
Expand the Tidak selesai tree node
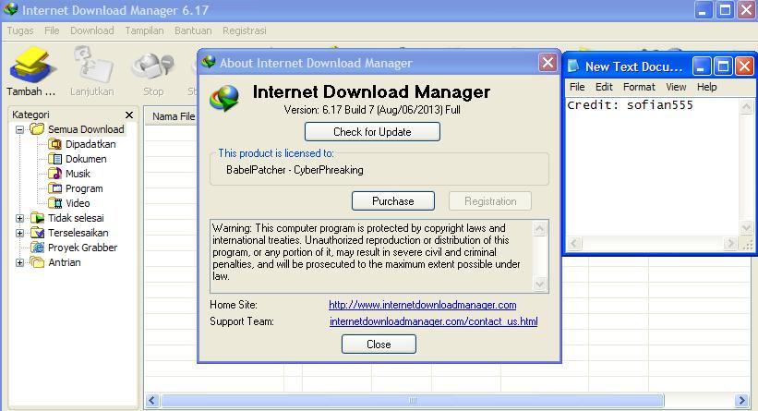(19, 219)
